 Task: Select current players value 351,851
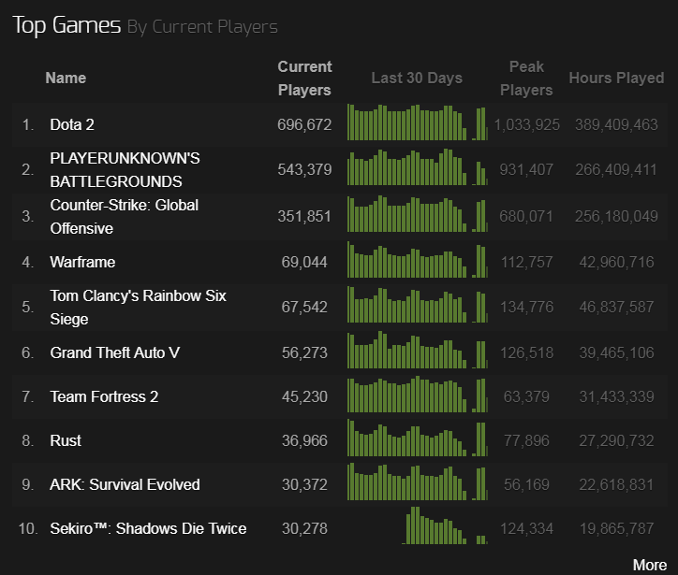click(x=304, y=216)
